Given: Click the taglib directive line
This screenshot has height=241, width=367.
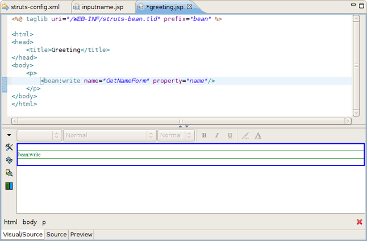Looking at the screenshot, I should pos(117,19).
